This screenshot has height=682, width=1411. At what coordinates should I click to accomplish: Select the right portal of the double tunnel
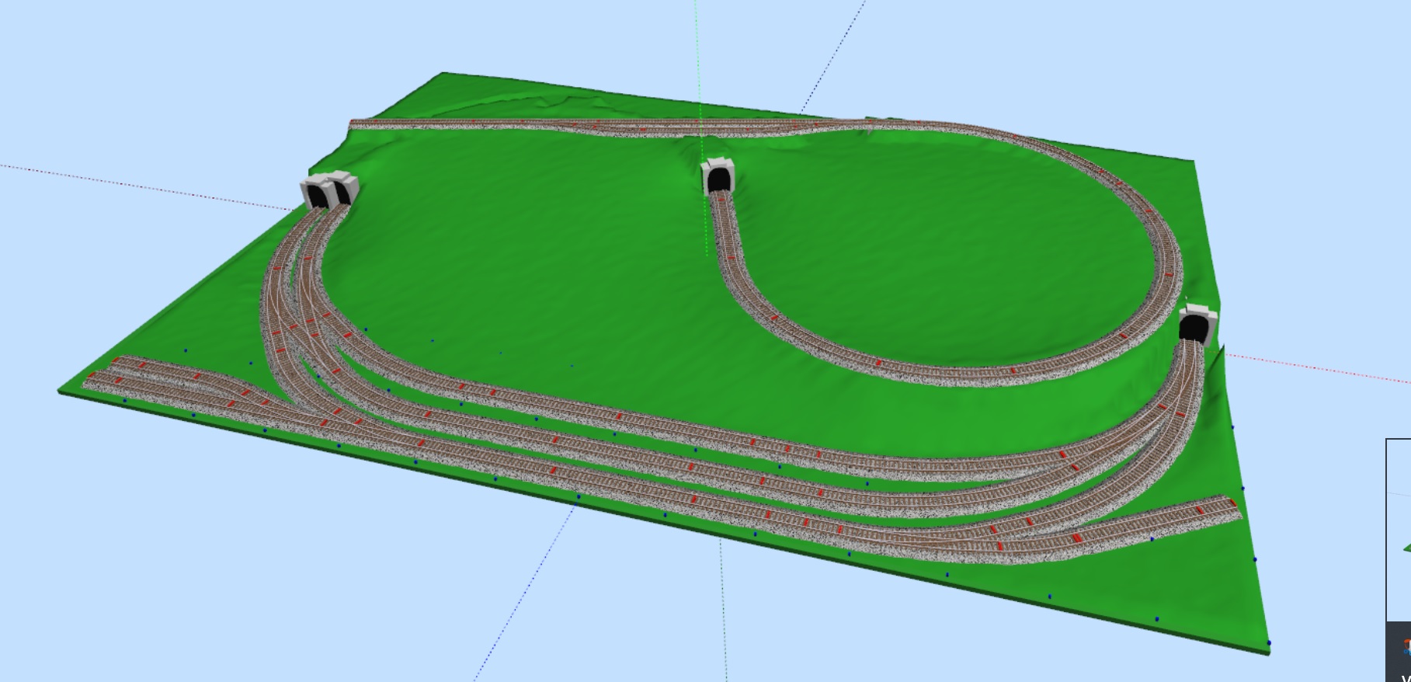point(342,190)
